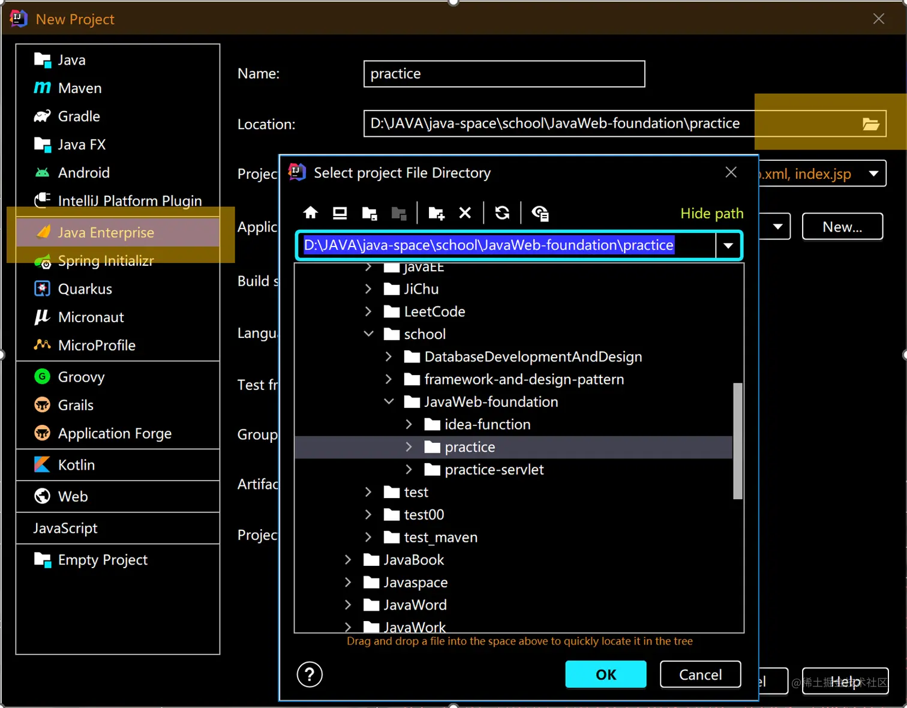Click the Spring Initializr icon
The width and height of the screenshot is (907, 708).
[x=42, y=261]
